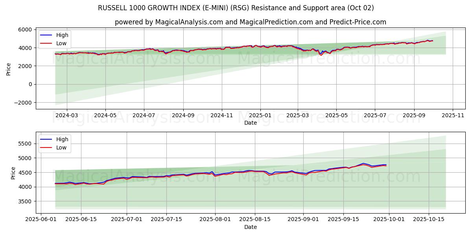Screen dimensions: 472x236
Task: Click the Price axis label of bottom chart
Action: click(x=13, y=173)
